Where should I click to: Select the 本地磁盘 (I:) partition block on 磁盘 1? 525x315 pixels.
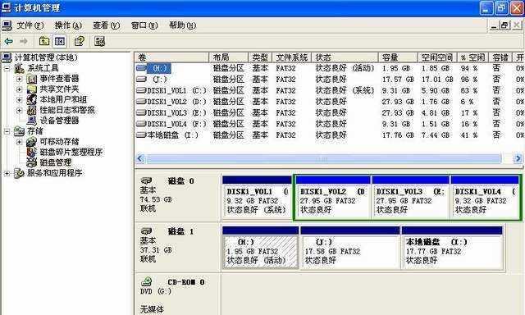pyautogui.click(x=452, y=248)
